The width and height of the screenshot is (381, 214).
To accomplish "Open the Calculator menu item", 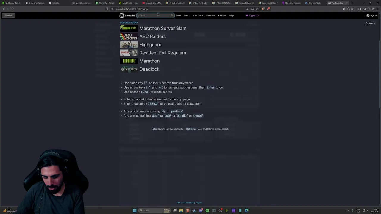I will click(198, 15).
